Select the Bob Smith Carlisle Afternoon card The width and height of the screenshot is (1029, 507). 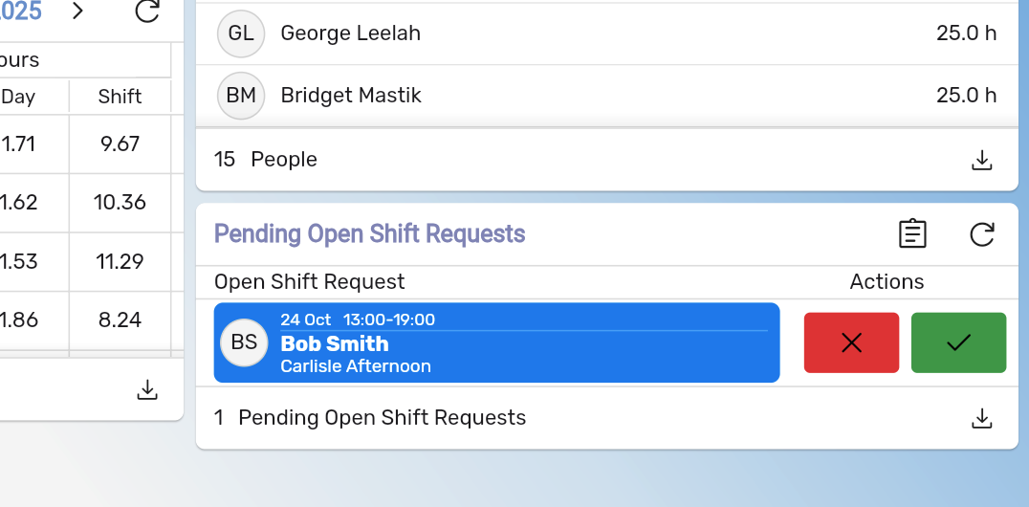point(516,344)
